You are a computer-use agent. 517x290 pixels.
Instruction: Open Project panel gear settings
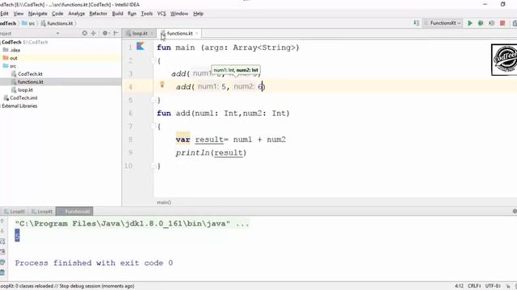coord(105,33)
